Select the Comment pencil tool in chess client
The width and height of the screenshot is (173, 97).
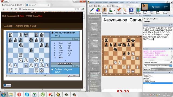point(92,11)
